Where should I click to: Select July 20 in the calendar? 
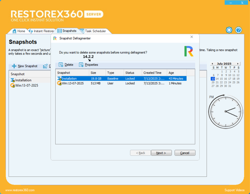213,82
